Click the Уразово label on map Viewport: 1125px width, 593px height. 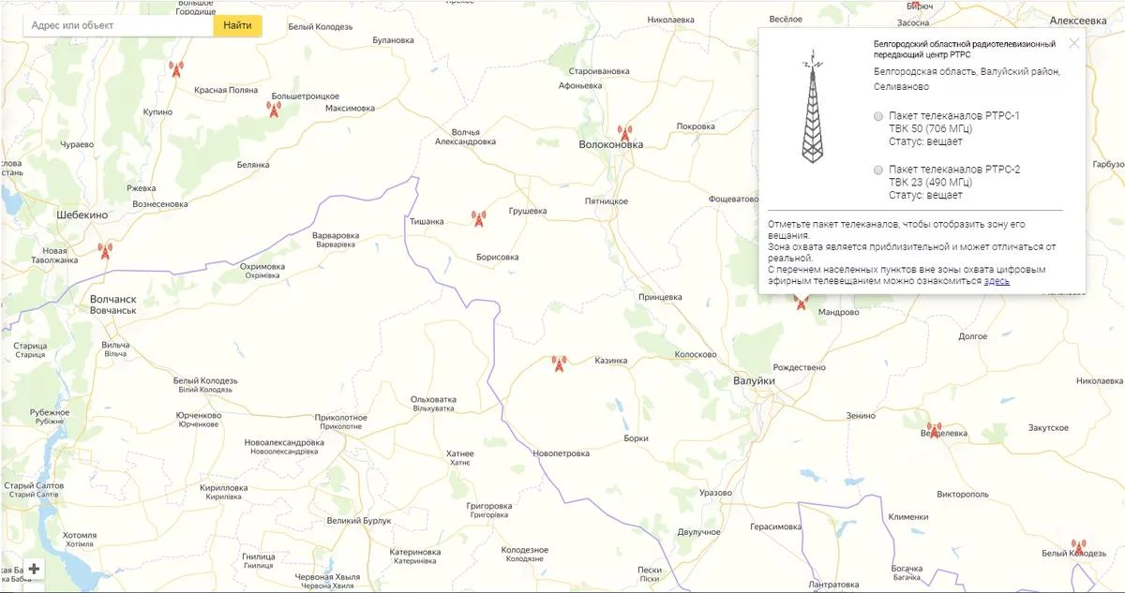[715, 493]
